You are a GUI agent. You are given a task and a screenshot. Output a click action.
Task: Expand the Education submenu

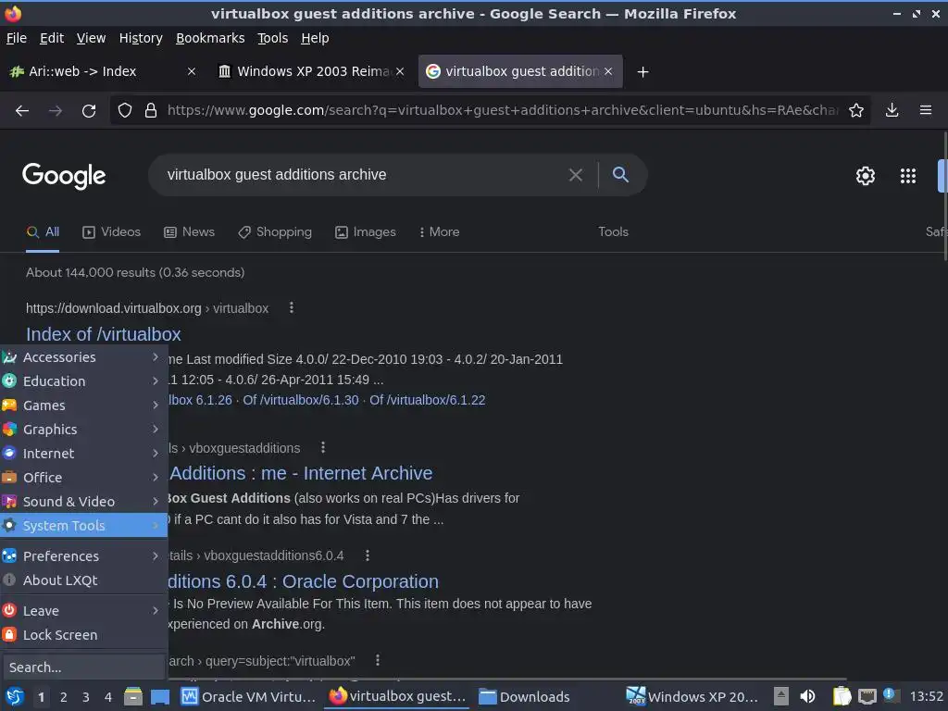[83, 381]
